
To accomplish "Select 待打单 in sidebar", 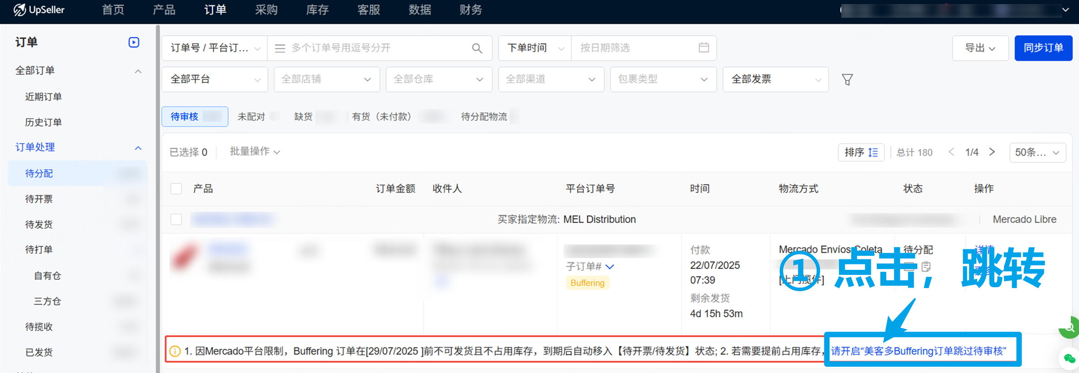I will tap(39, 249).
